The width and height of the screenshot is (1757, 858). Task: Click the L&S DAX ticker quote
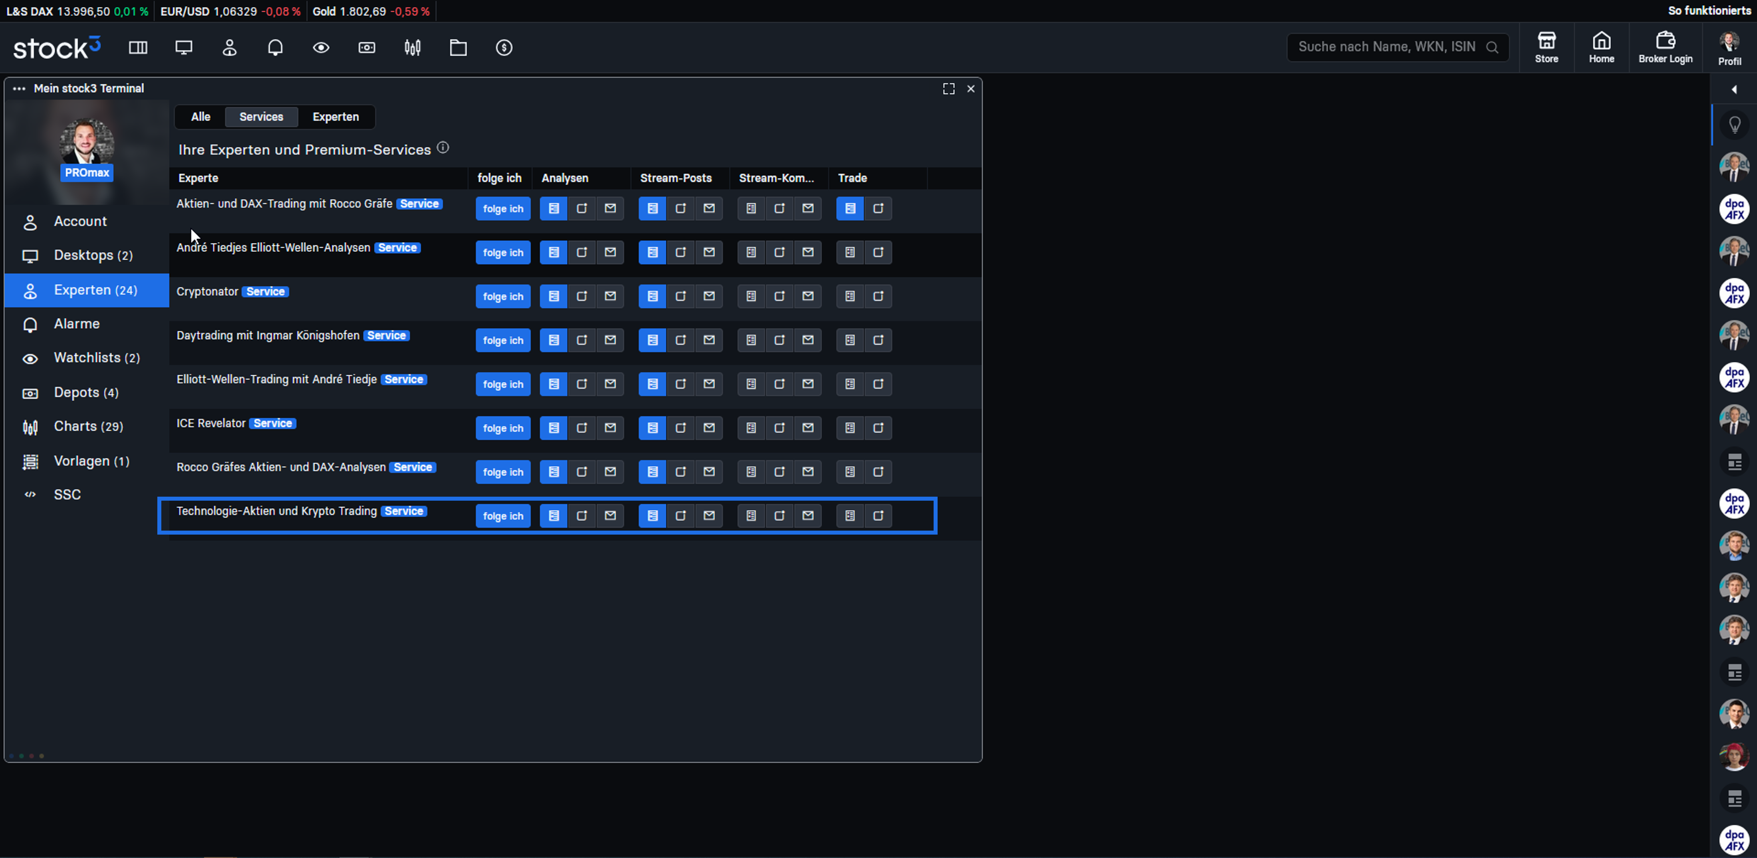click(77, 11)
